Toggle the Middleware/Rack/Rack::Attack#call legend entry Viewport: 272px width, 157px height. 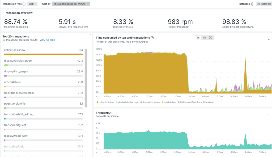(x=196, y=102)
